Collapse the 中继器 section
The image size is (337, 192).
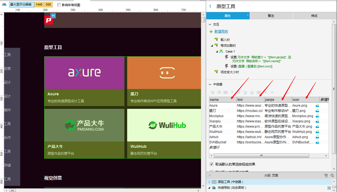coord(210,84)
